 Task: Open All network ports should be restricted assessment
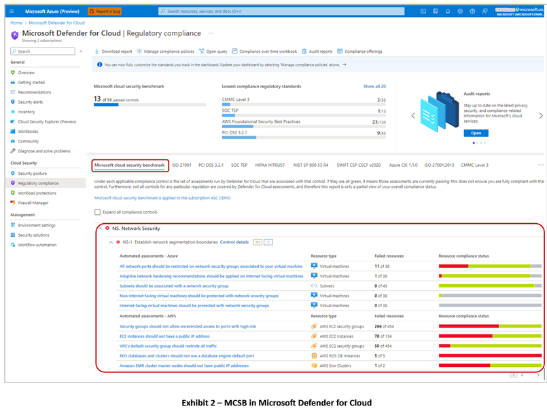(x=211, y=266)
